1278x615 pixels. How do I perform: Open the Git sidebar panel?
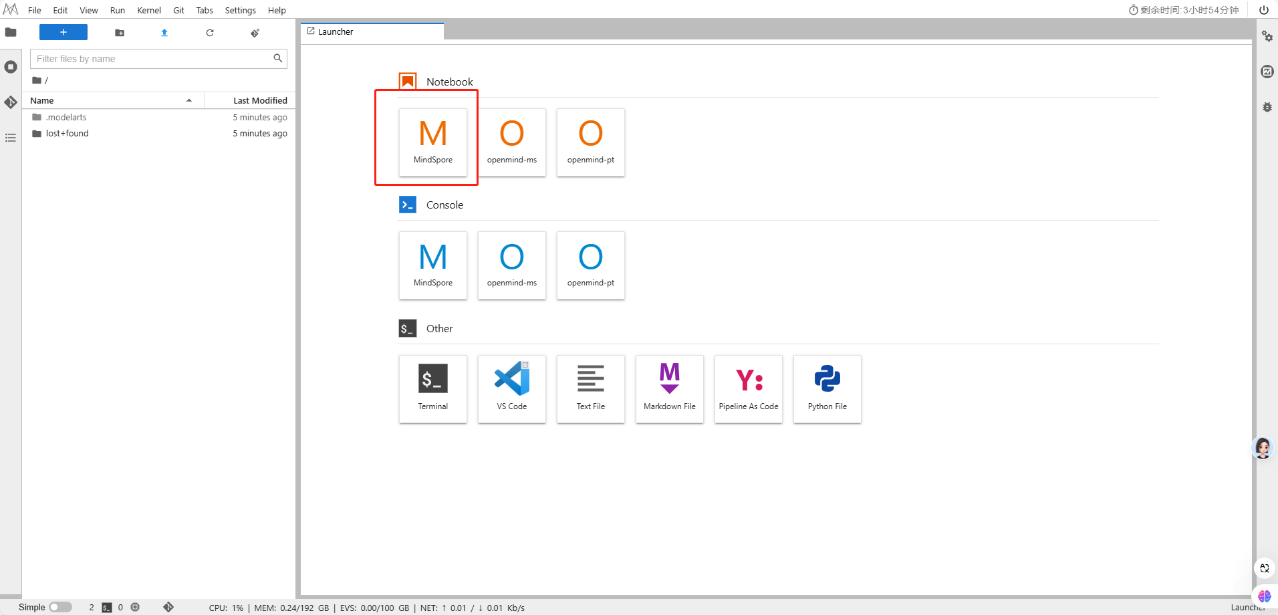coord(11,102)
